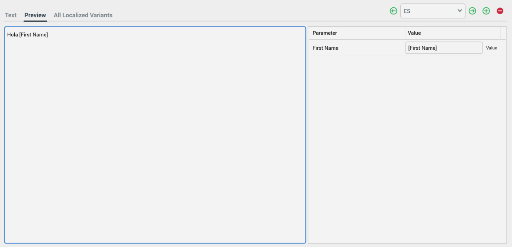Select the Preview tab
This screenshot has height=247, width=512.
pyautogui.click(x=35, y=15)
